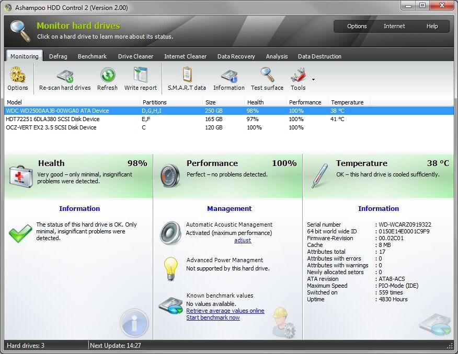Expand the Tools dropdown arrow
458x354 pixels.
point(313,80)
